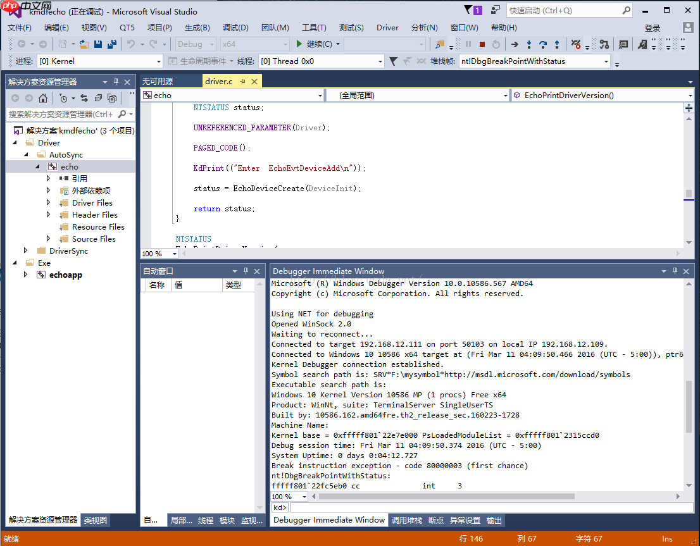Image resolution: width=700 pixels, height=546 pixels.
Task: Click the Save All icon
Action: (112, 43)
